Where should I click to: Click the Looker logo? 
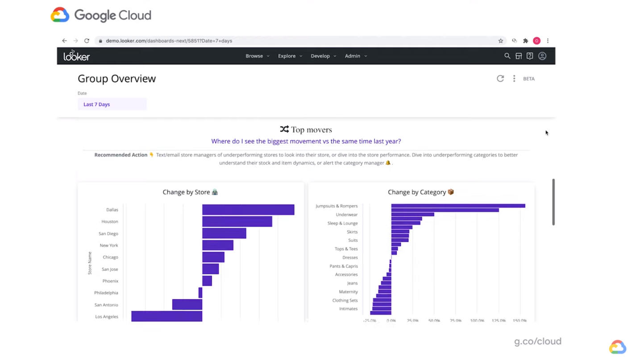76,56
